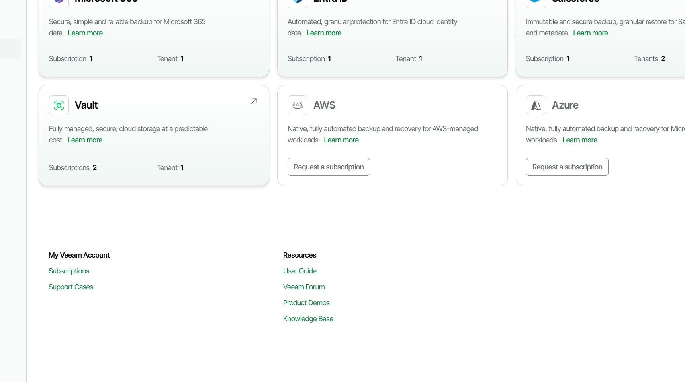The height and width of the screenshot is (382, 685).
Task: Open Learn more link for Vault
Action: (x=85, y=140)
